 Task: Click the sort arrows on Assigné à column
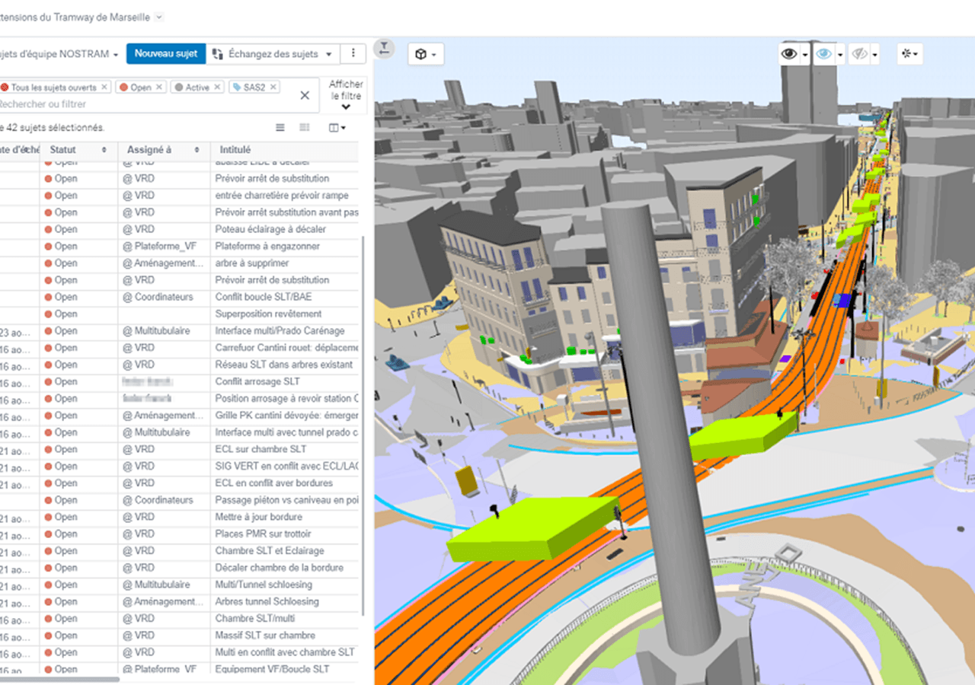[197, 150]
